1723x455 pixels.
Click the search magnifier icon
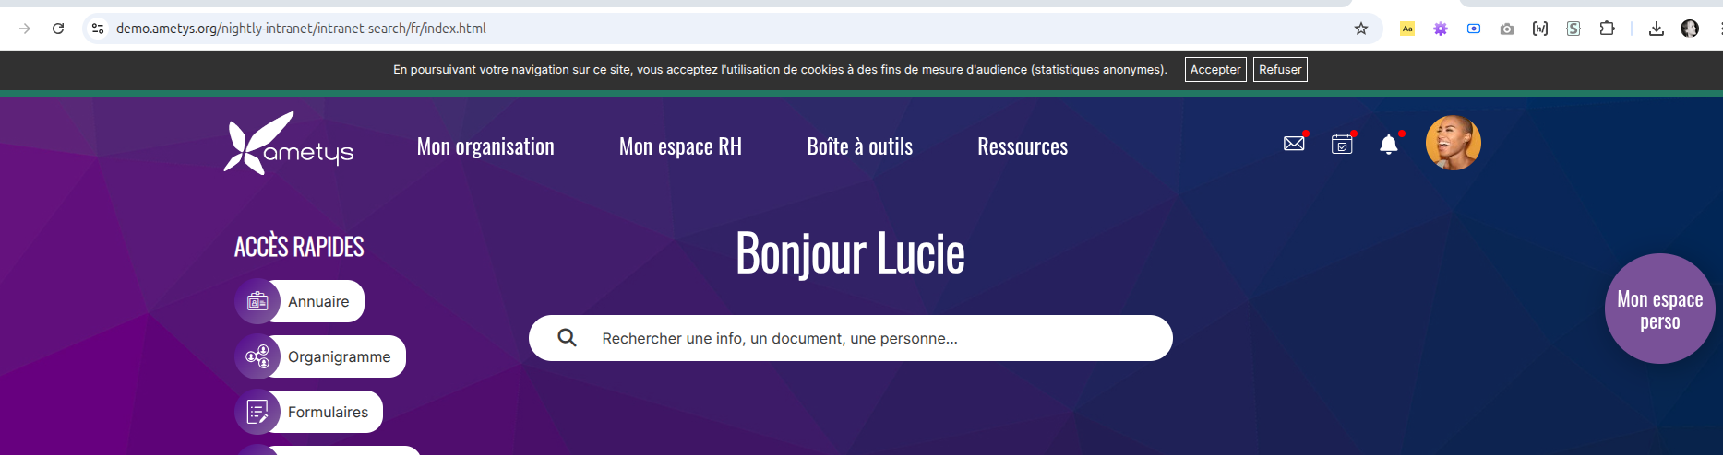point(568,338)
